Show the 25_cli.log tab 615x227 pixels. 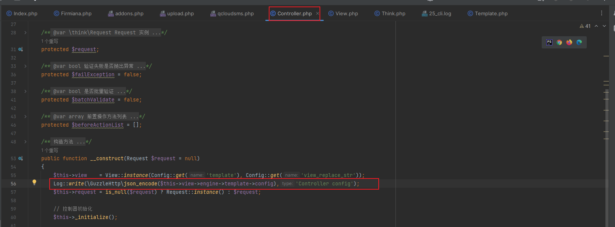436,13
